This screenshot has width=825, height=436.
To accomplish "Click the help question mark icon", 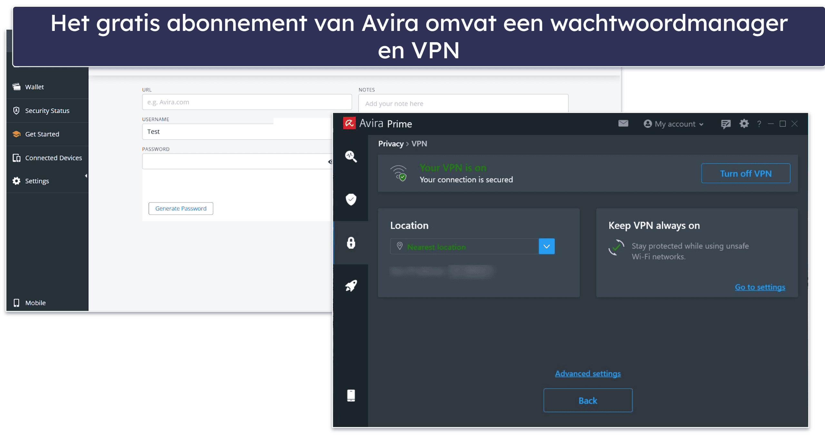I will pyautogui.click(x=759, y=124).
